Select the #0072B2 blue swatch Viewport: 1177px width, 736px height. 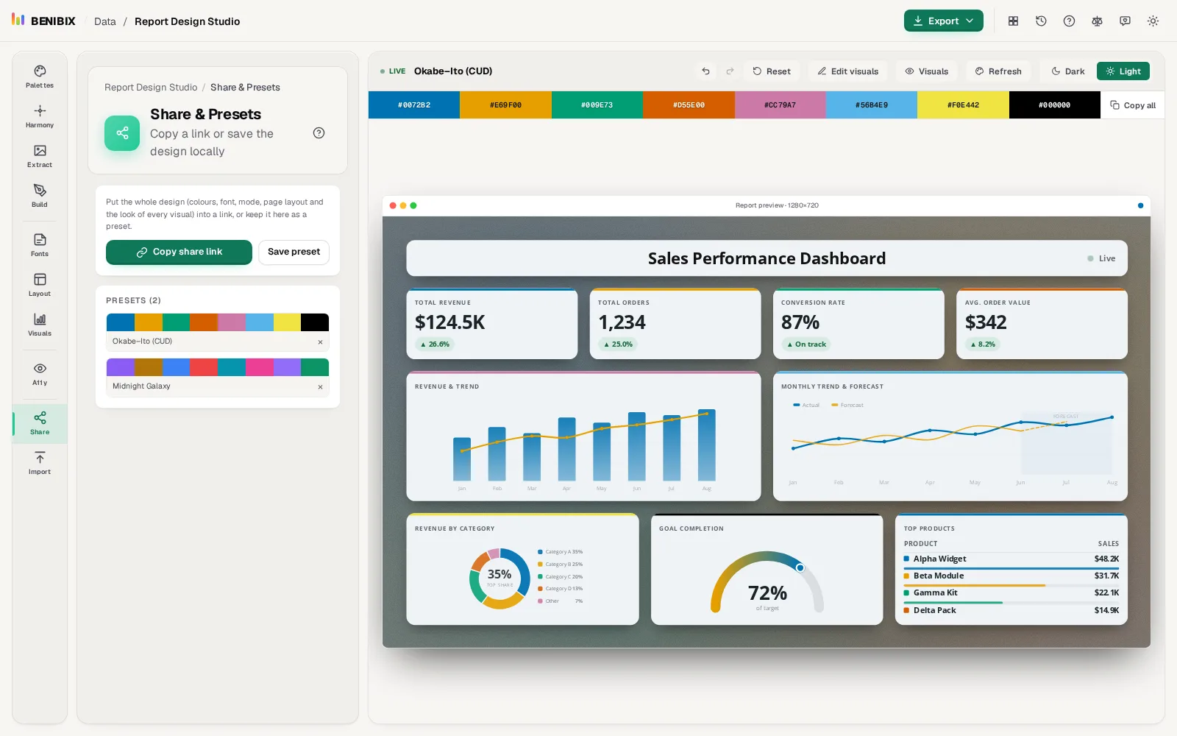click(414, 105)
